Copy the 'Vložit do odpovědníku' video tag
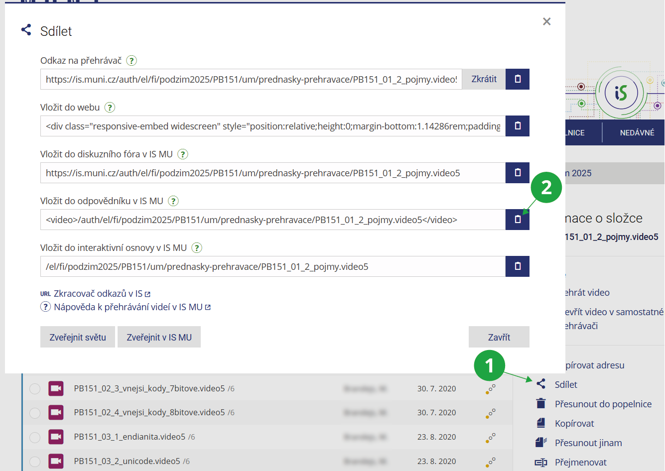This screenshot has height=471, width=665. click(x=517, y=220)
